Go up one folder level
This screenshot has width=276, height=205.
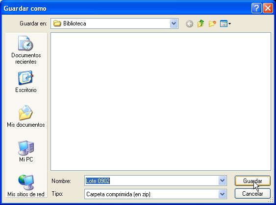coord(201,23)
